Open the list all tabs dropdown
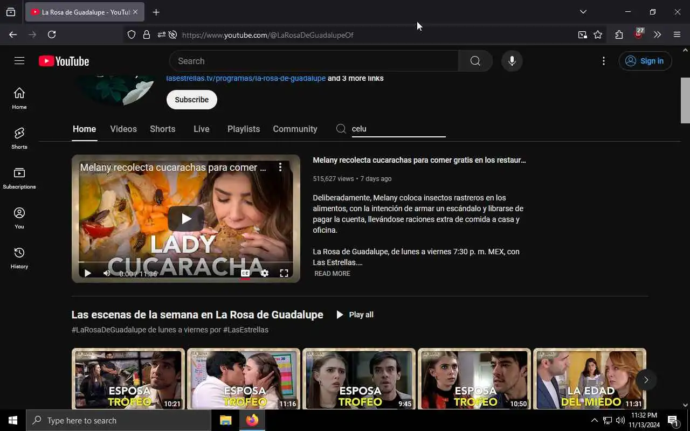 [x=583, y=12]
